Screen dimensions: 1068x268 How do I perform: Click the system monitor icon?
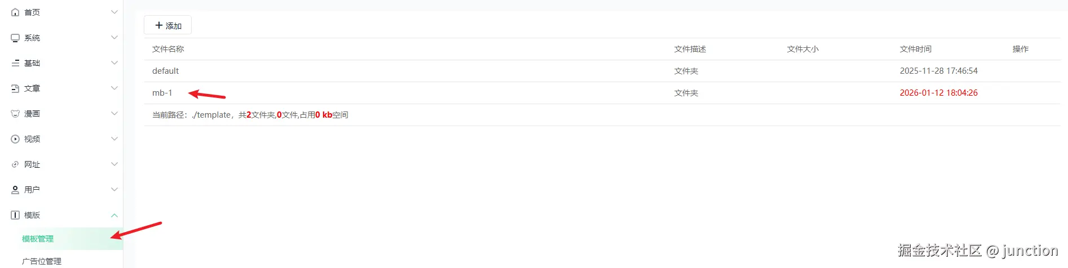(x=15, y=38)
